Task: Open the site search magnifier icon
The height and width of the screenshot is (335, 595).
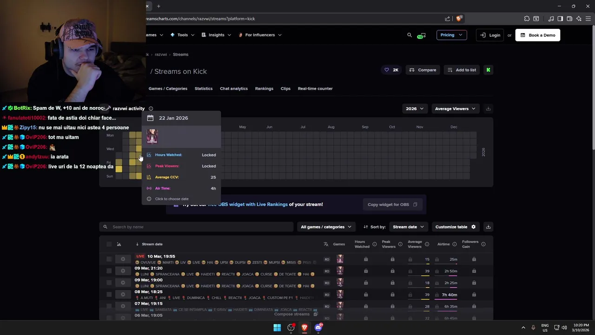Action: click(x=410, y=35)
